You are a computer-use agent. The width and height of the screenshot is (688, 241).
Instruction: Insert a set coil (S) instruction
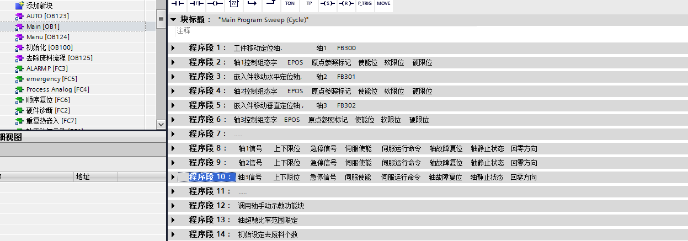pos(328,4)
